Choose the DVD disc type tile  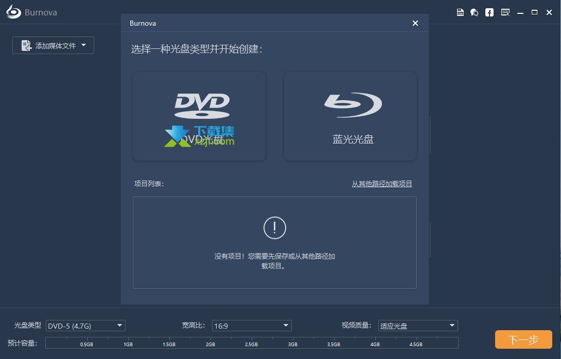(x=199, y=116)
